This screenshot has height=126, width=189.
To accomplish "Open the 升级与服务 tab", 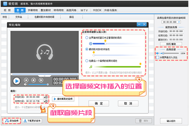I will point(110,10).
